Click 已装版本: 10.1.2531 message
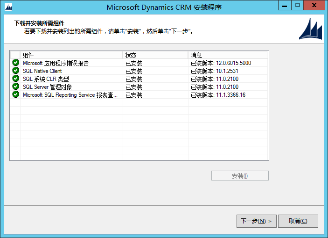The width and height of the screenshot is (328, 238). point(215,71)
